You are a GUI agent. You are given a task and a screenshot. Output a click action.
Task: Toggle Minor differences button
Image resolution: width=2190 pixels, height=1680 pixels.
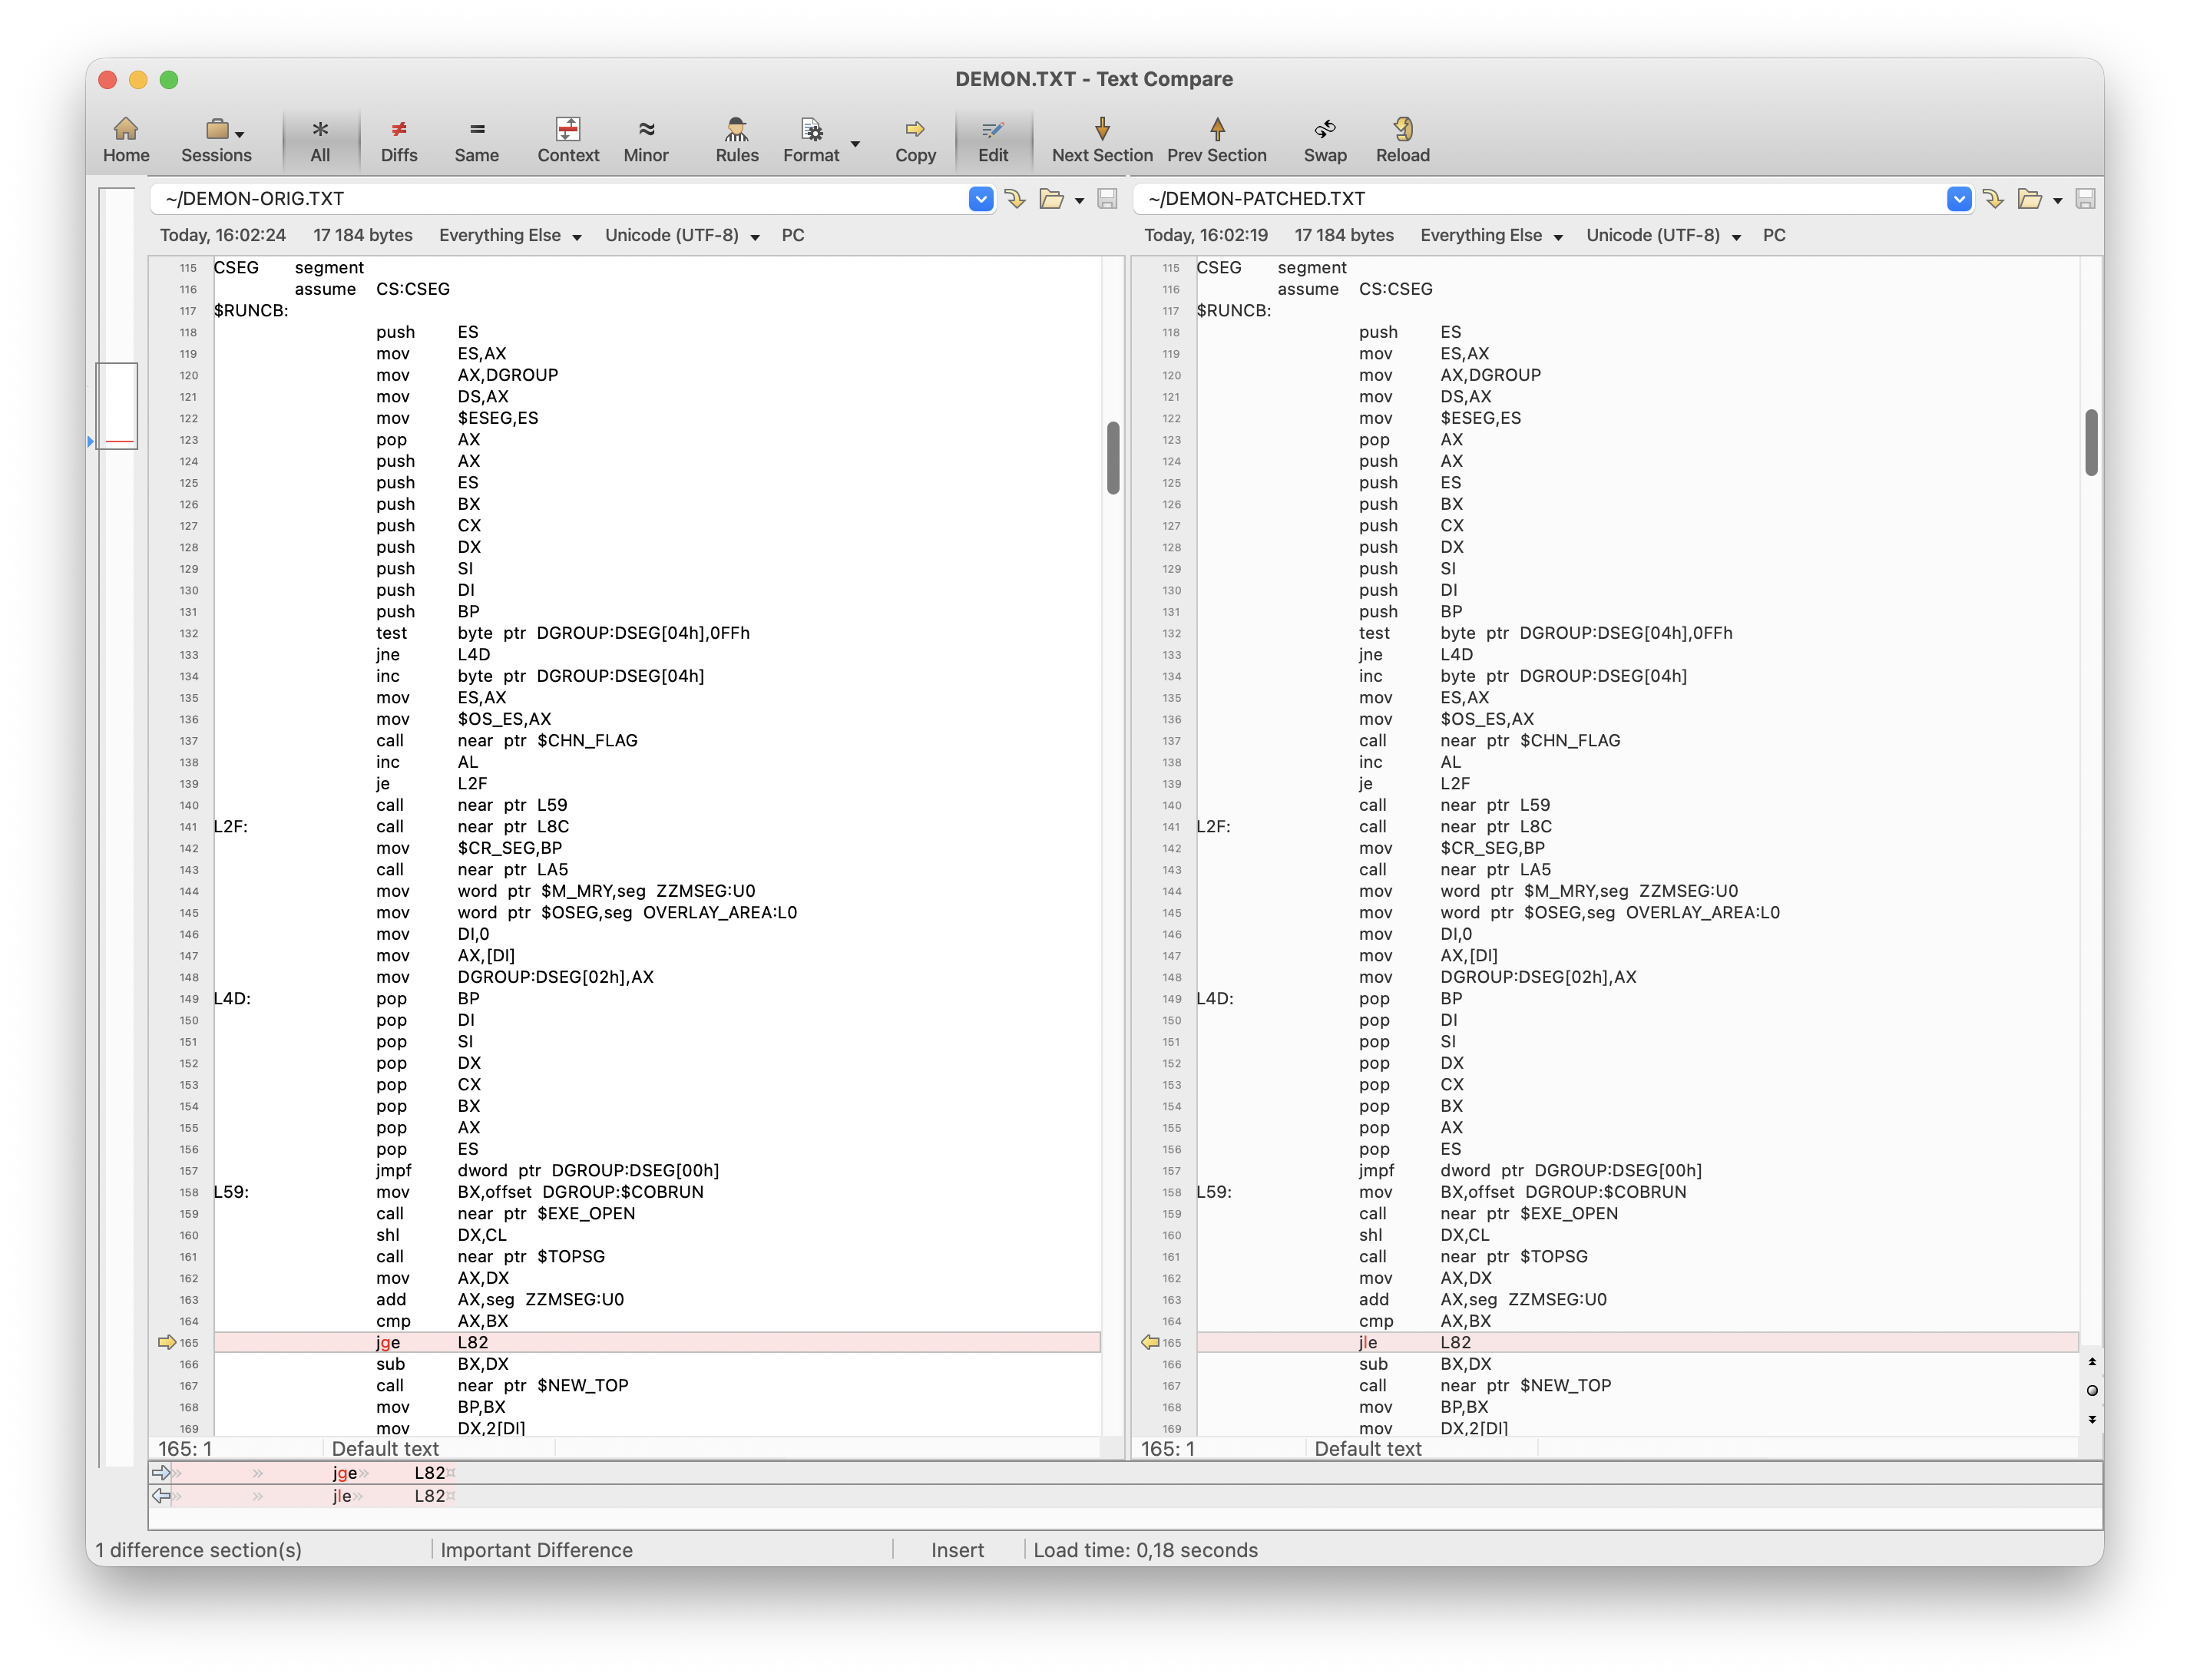pos(645,139)
